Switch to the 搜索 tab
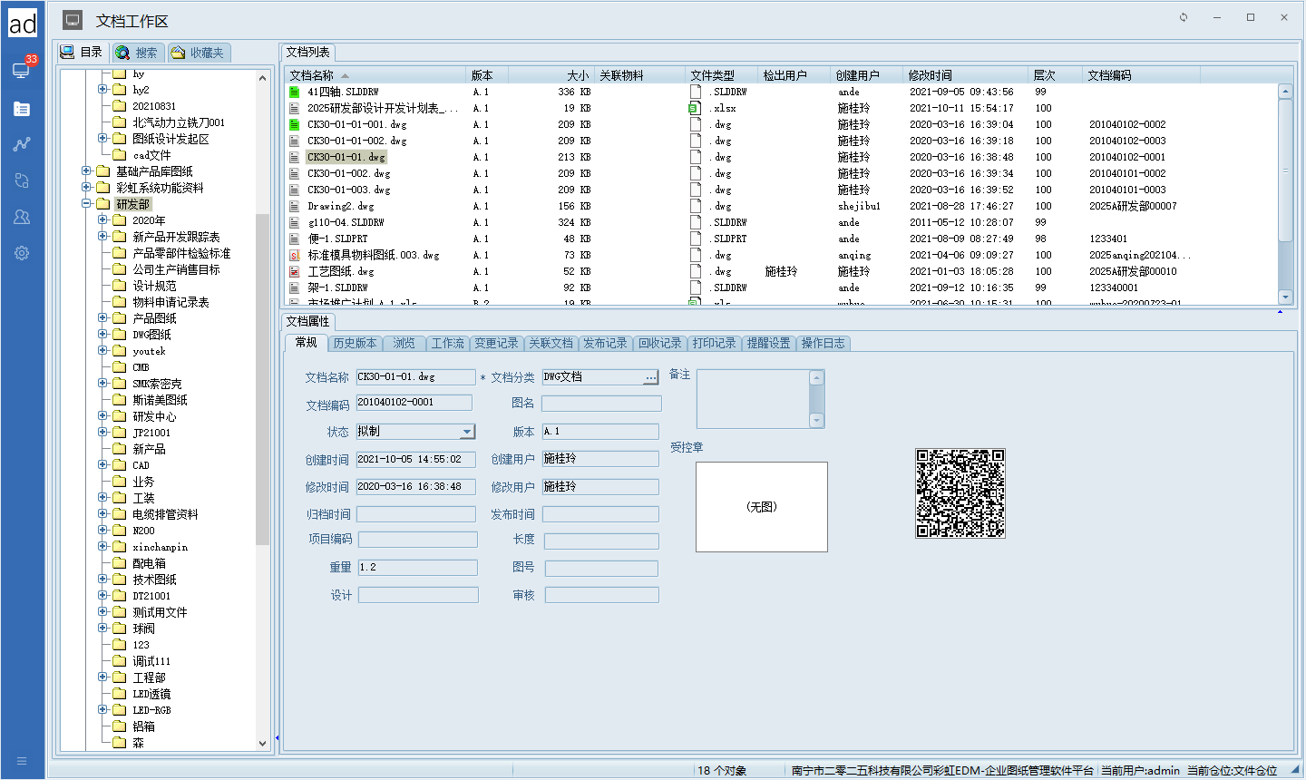1306x780 pixels. pyautogui.click(x=137, y=53)
